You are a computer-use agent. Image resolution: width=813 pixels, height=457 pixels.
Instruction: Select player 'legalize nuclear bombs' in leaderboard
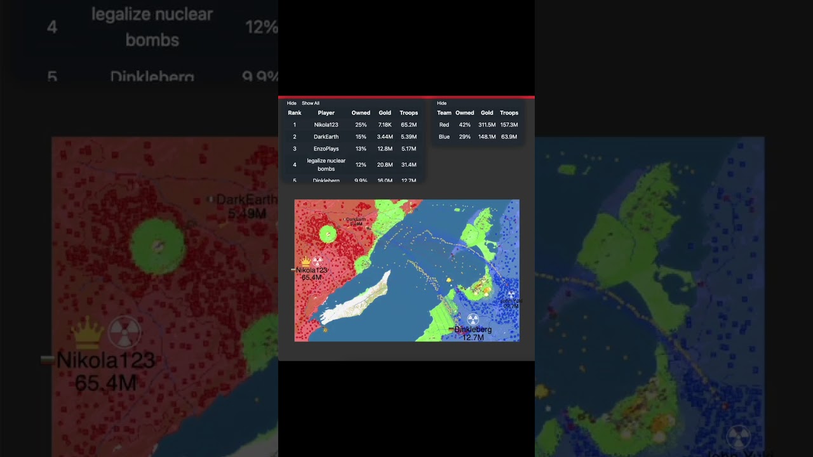point(326,165)
